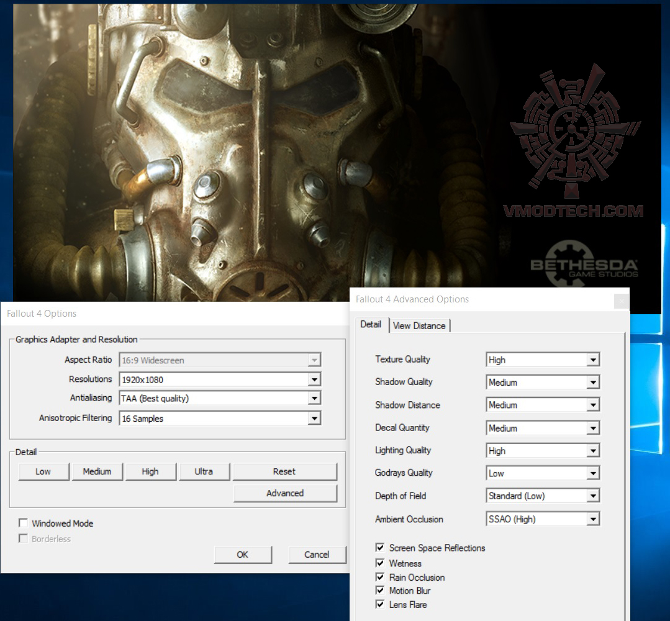The height and width of the screenshot is (621, 670).
Task: Click the Graphics Adapter and Resolution heading
Action: [x=76, y=339]
